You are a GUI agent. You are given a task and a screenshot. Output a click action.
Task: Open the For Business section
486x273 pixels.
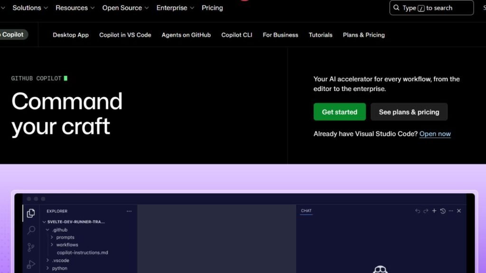(280, 35)
